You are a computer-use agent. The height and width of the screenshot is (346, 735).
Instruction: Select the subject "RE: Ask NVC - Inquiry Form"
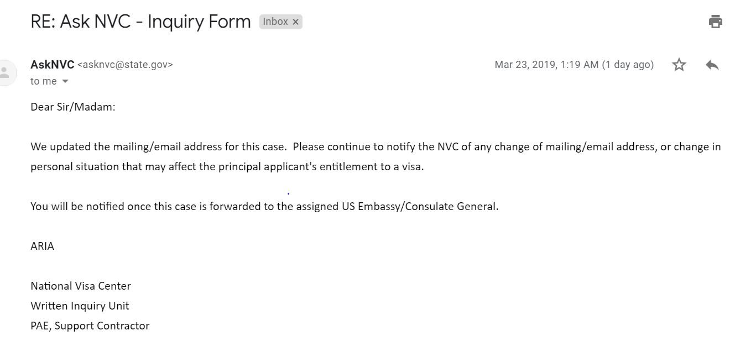click(x=140, y=22)
